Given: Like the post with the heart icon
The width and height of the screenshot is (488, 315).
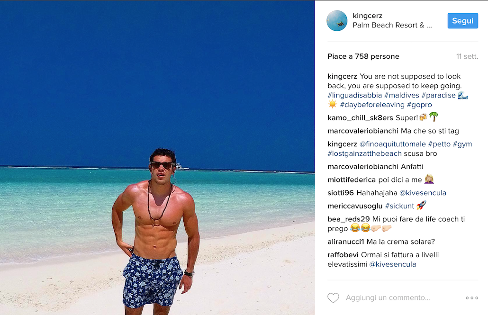Looking at the screenshot, I should (x=334, y=298).
